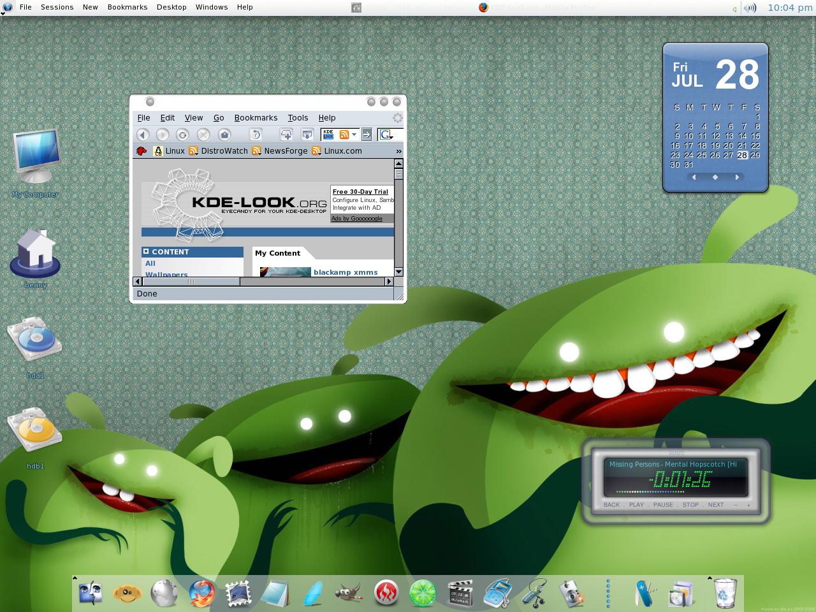Click the Stop loading button in Firefox
The image size is (816, 612).
click(203, 135)
